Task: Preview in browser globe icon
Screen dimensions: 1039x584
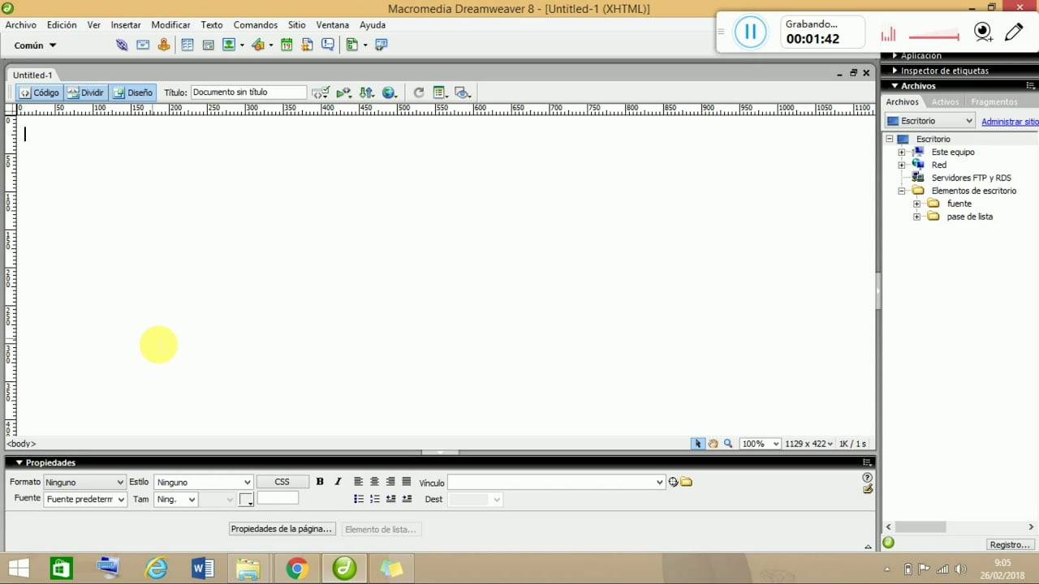Action: coord(389,92)
